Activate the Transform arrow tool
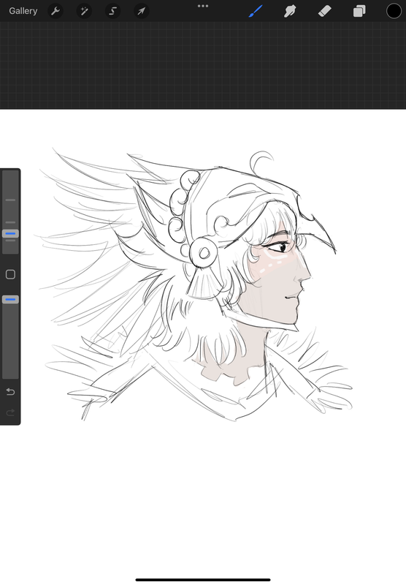 [142, 11]
